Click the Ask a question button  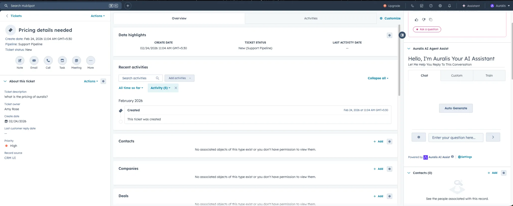click(427, 29)
